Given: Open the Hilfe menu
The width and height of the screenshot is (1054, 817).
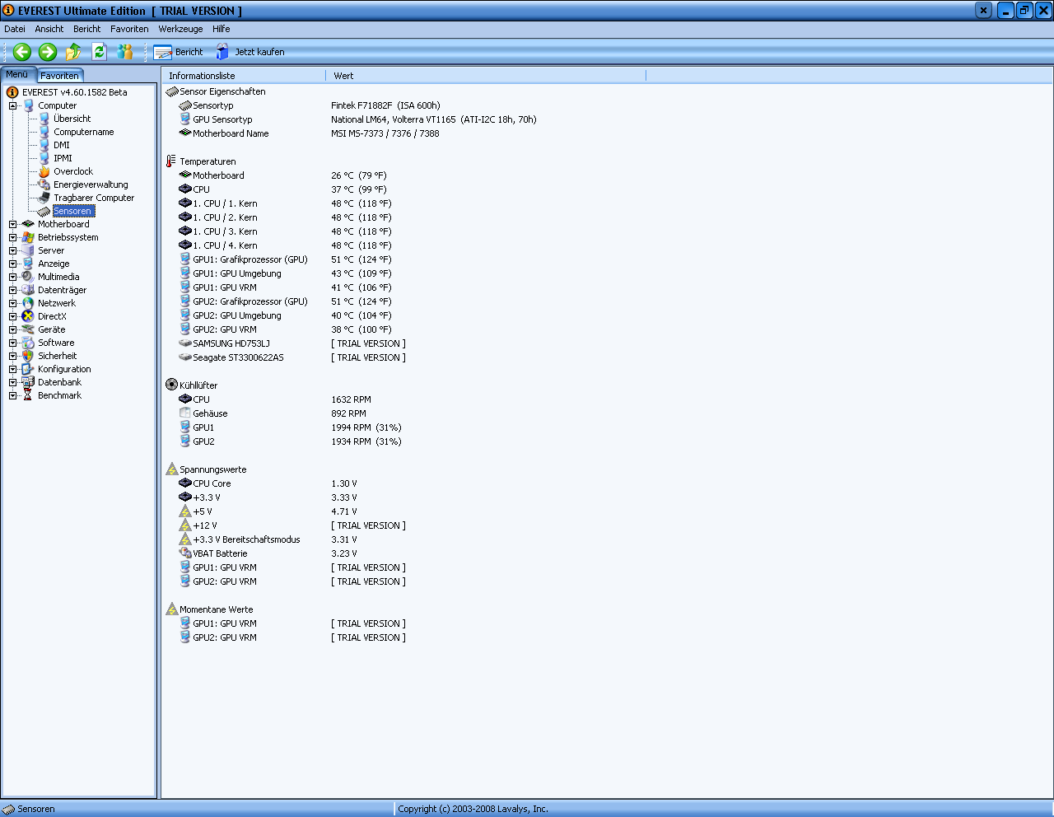Looking at the screenshot, I should coord(222,29).
